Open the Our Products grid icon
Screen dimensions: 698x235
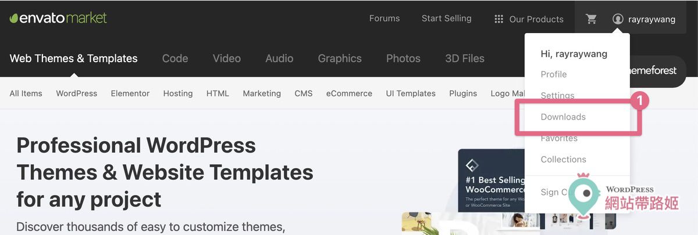[x=498, y=19]
